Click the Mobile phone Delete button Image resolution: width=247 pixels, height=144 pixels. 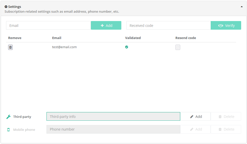tap(226, 129)
